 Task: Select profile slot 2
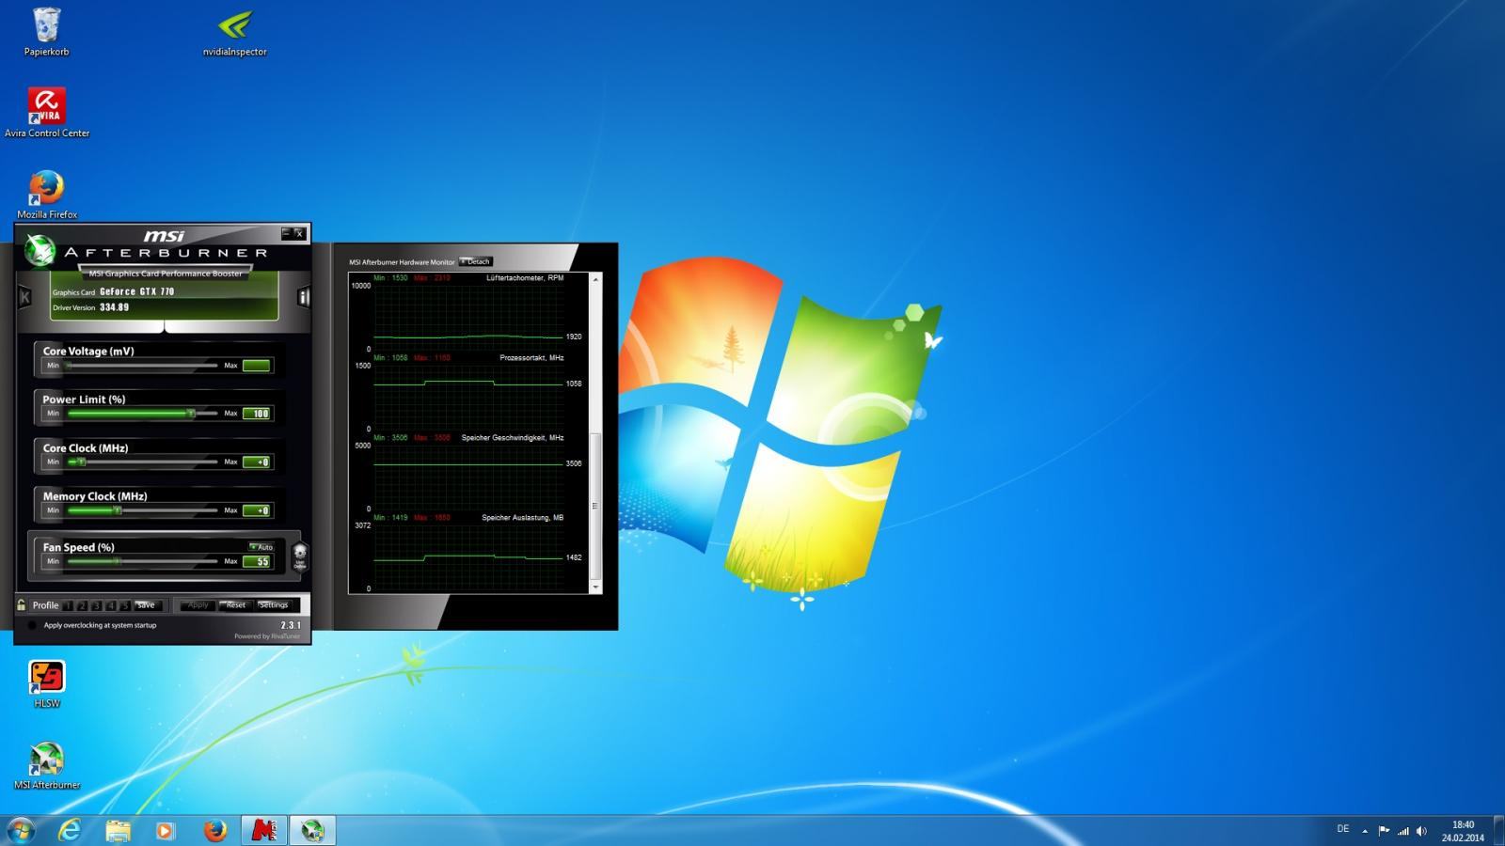pos(82,605)
